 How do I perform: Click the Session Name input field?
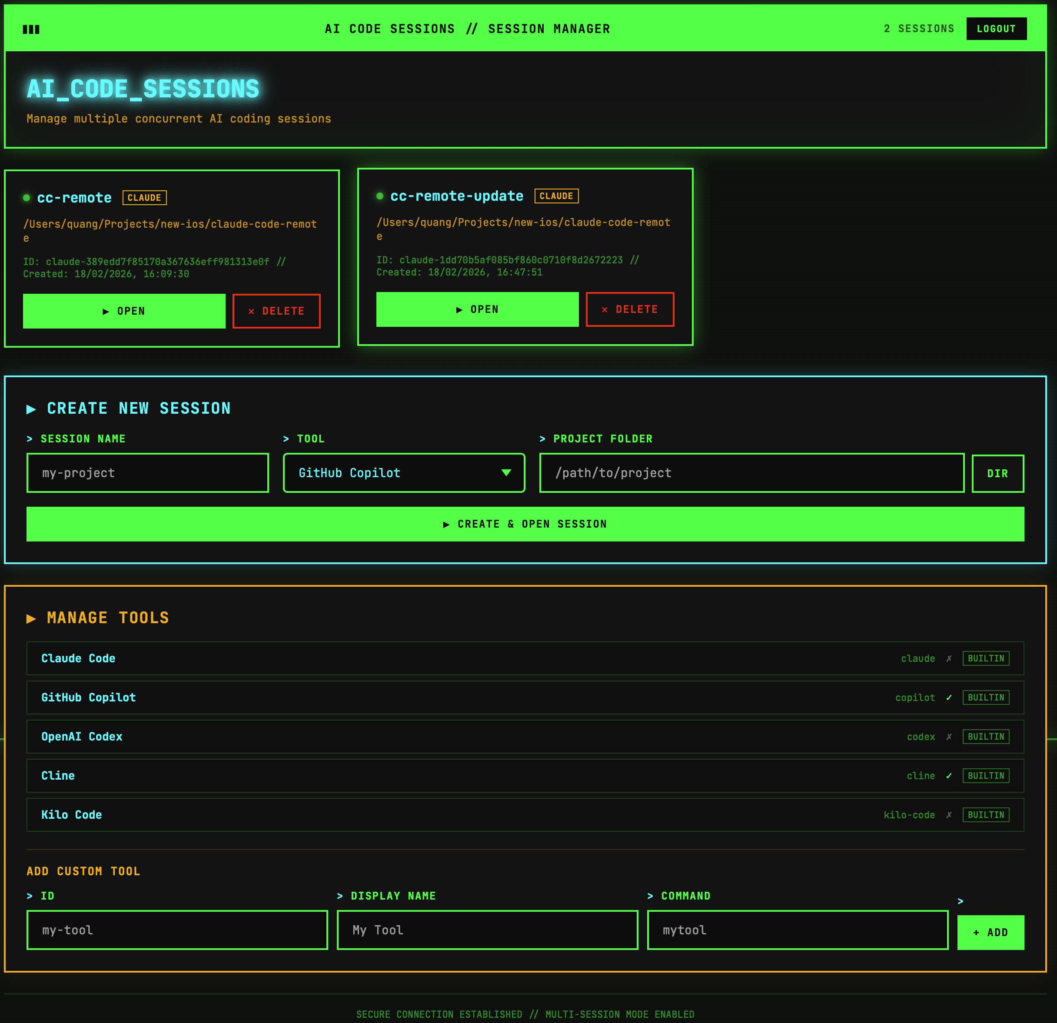tap(148, 473)
